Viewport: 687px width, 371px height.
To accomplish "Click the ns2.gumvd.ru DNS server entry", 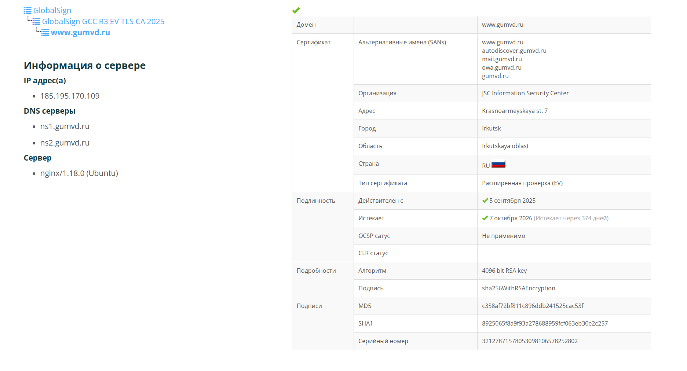I will point(65,143).
